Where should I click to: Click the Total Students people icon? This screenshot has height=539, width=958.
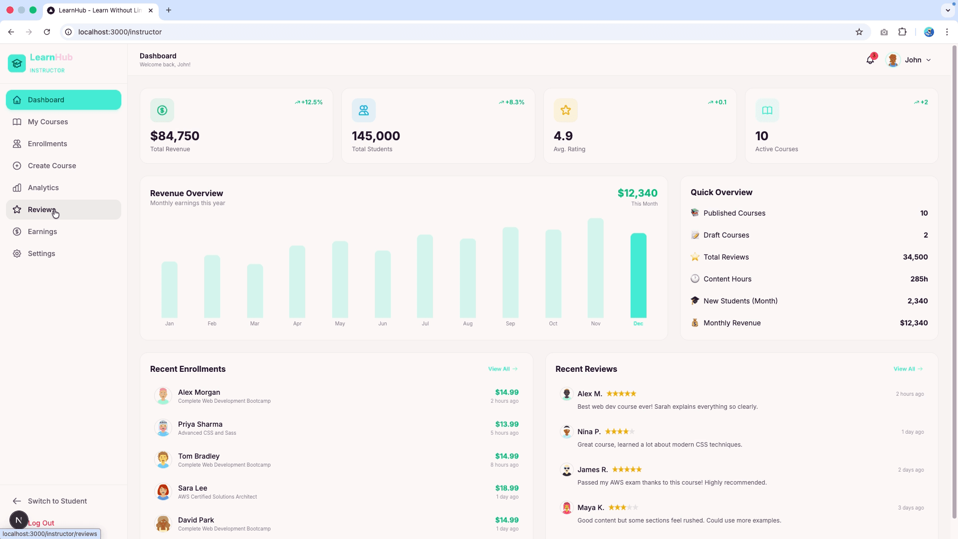pyautogui.click(x=364, y=110)
